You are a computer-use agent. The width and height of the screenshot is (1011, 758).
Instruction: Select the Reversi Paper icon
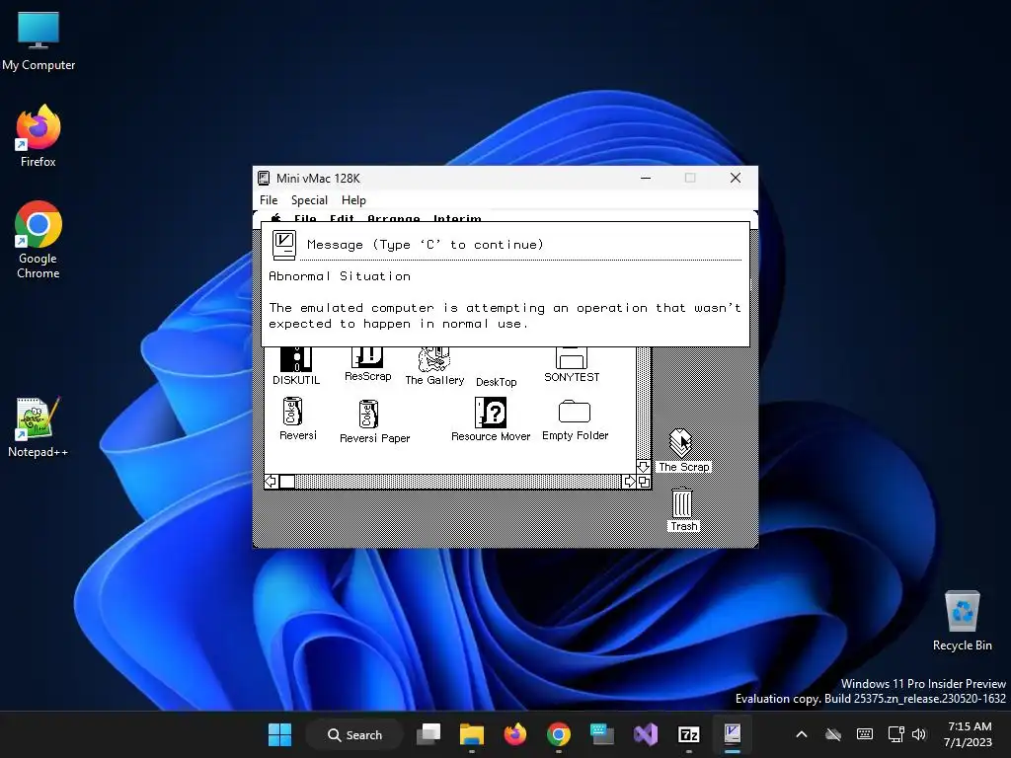[368, 414]
